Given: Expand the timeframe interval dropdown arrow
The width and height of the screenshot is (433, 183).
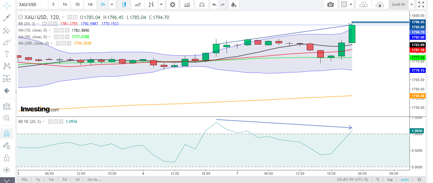Looking at the screenshot, I should 112,4.
